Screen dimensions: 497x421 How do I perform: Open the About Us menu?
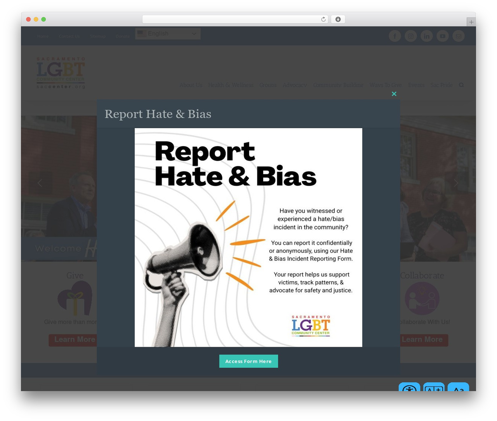(x=191, y=85)
